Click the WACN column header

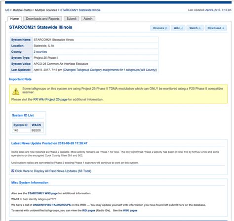click(36, 125)
